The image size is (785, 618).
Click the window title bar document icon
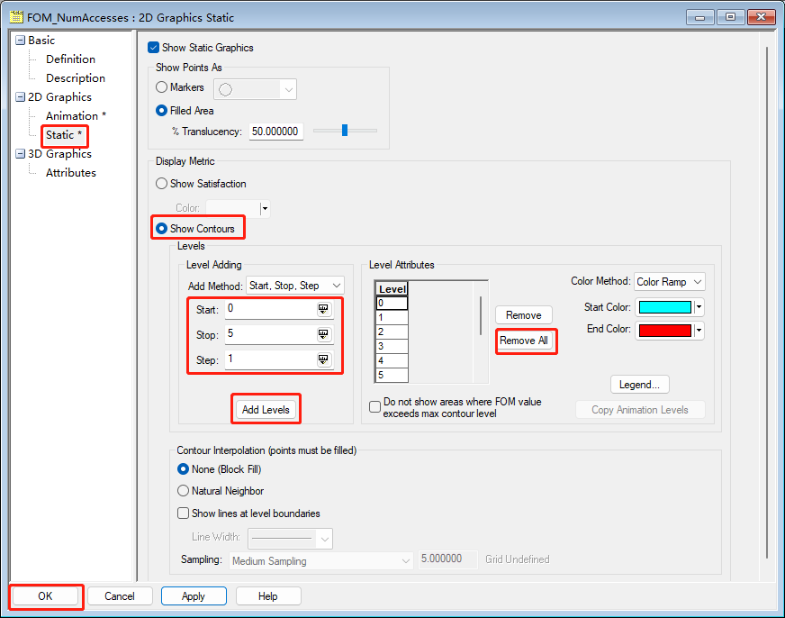tap(15, 17)
